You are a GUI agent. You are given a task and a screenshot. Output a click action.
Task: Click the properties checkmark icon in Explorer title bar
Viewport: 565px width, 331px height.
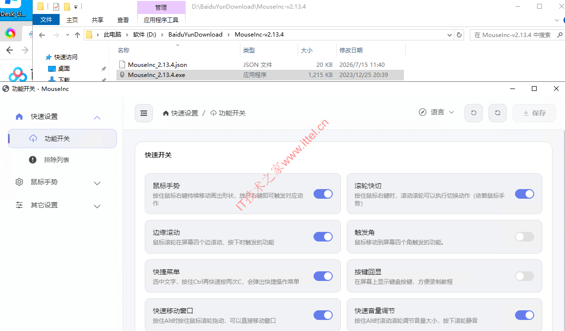click(x=56, y=6)
